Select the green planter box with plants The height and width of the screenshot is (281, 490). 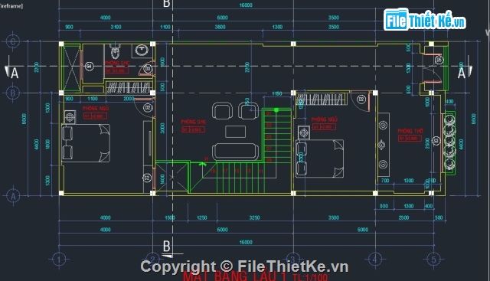coord(449,143)
